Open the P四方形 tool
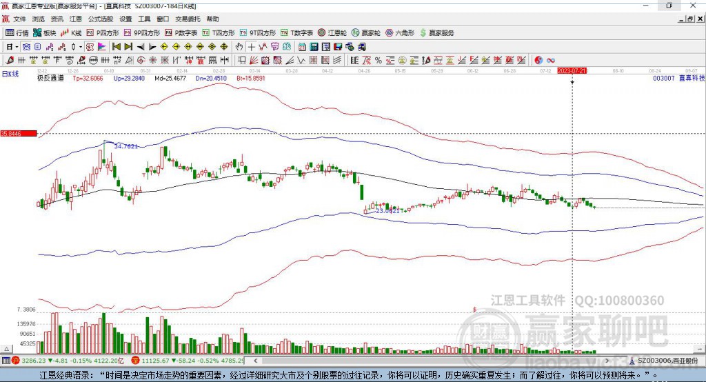Image resolution: width=706 pixels, height=382 pixels. coord(103,33)
